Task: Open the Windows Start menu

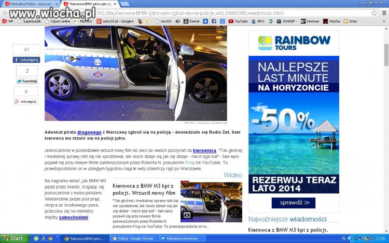Action: tap(15, 238)
